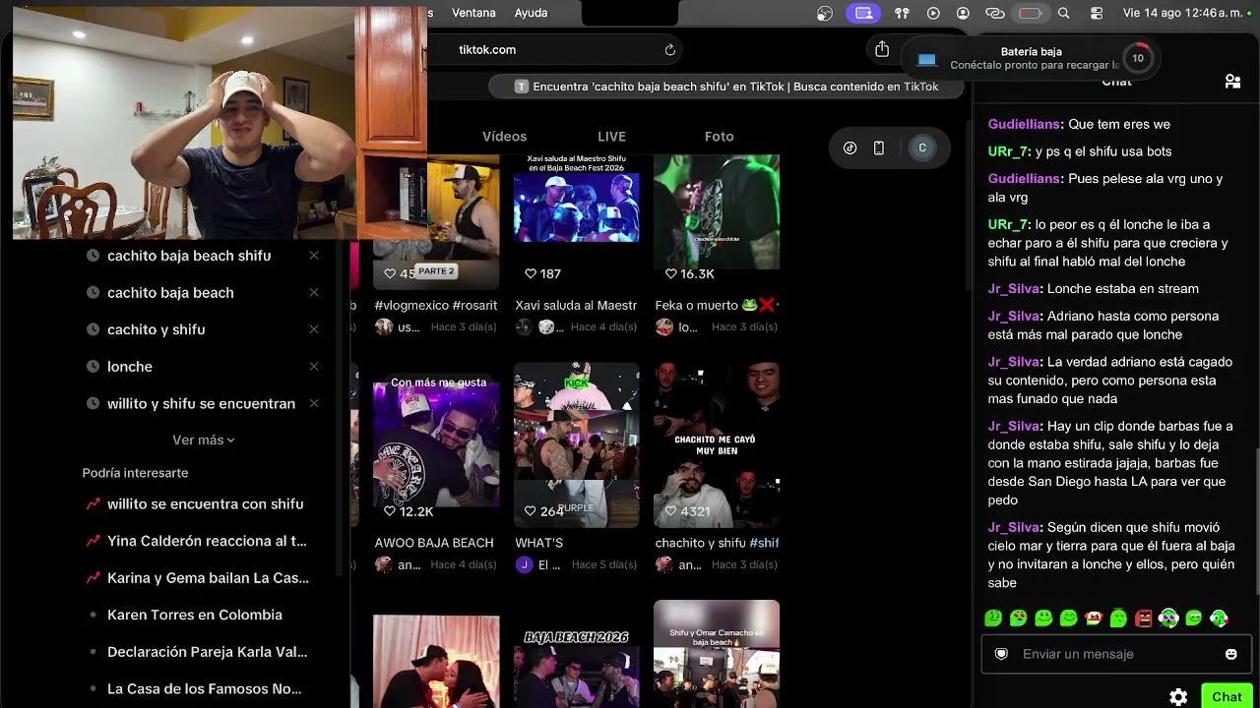This screenshot has width=1260, height=708.
Task: Open the chat users list icon
Action: (1232, 82)
